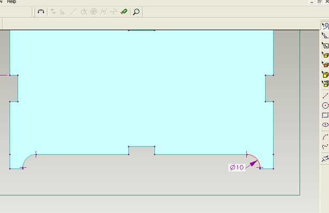Select the stacked yellow cubes selection tool
329x213 pixels.
[x=325, y=84]
